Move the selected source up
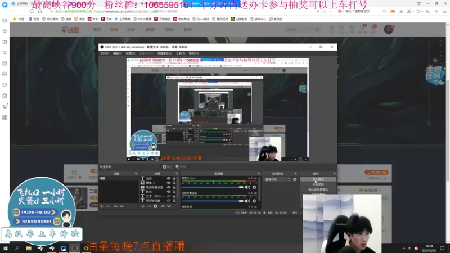Screen dimensions: 450x253 (163, 206)
